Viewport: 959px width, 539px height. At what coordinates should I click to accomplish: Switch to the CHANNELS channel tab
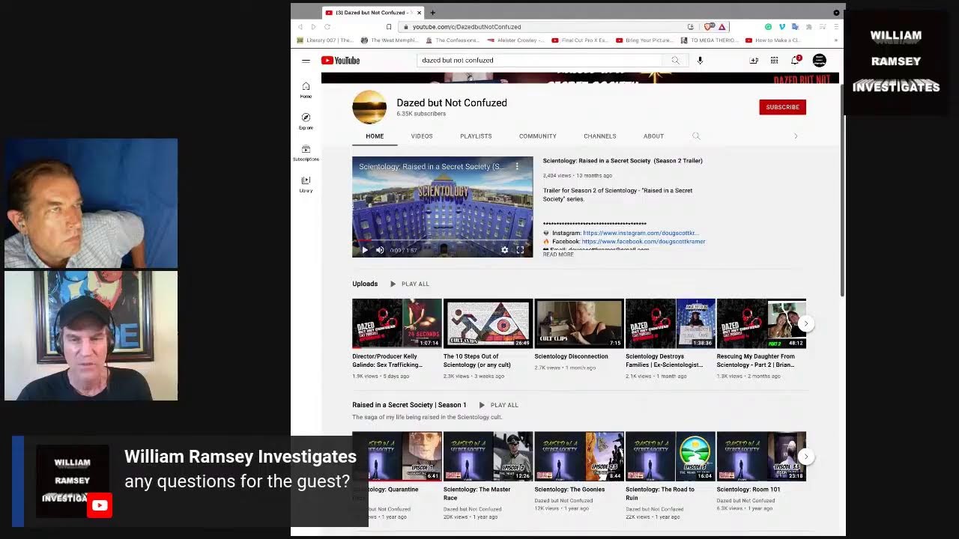pos(600,136)
